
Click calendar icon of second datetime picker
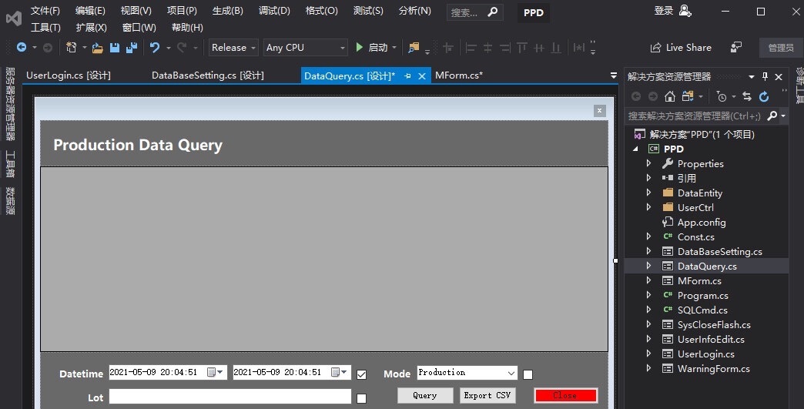[x=335, y=372]
